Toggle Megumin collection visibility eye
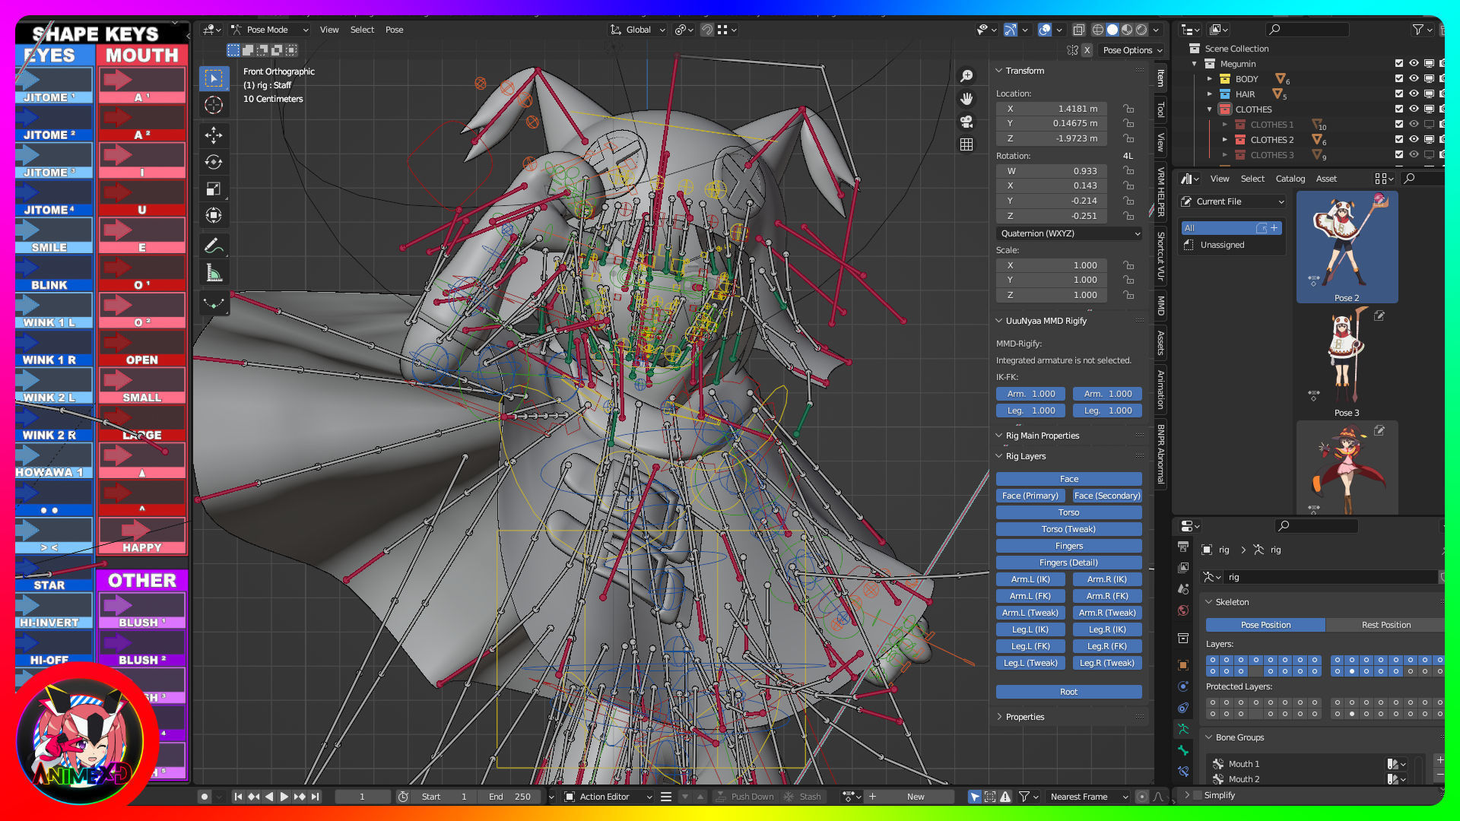The width and height of the screenshot is (1460, 821). [1414, 63]
